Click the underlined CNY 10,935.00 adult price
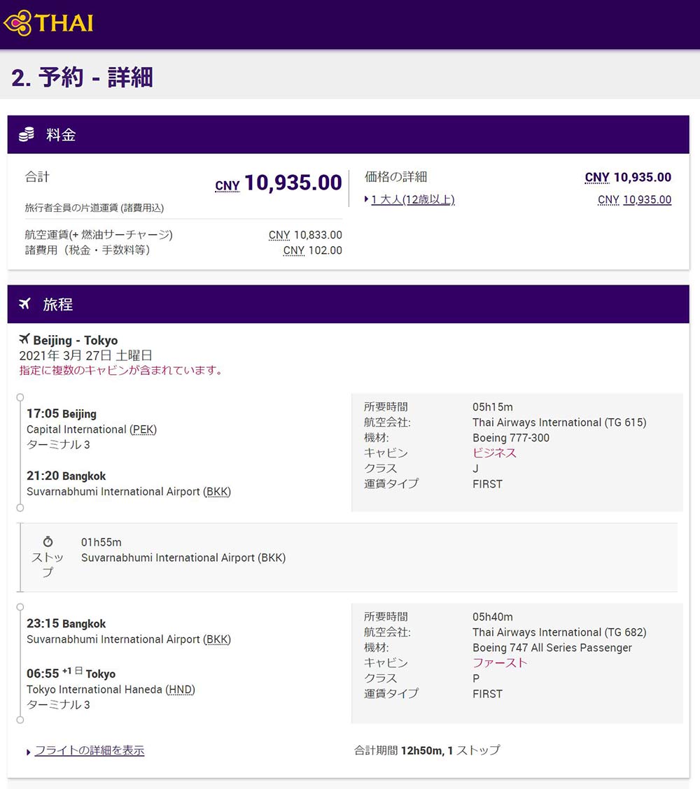This screenshot has height=789, width=700. coord(634,200)
